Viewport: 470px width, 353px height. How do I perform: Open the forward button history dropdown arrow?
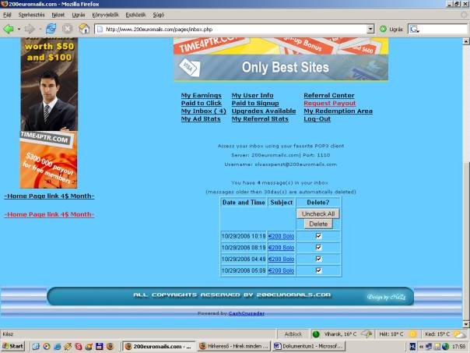point(40,29)
